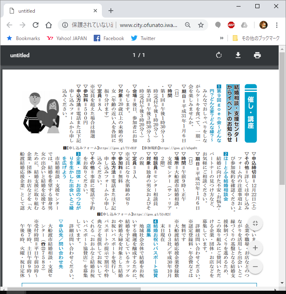Open the Twitter bookmark
The image size is (286, 294).
click(x=143, y=38)
